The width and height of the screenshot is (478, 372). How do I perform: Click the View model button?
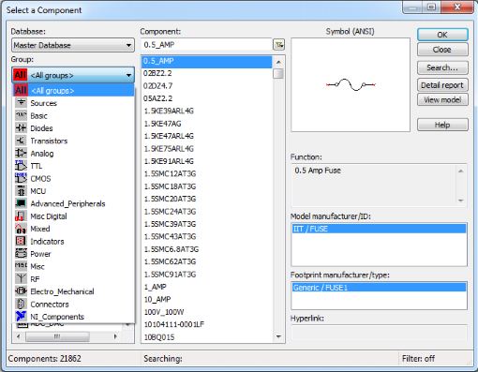442,100
